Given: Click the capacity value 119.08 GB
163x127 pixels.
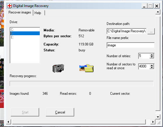Looking at the screenshot, I should [x=86, y=44].
